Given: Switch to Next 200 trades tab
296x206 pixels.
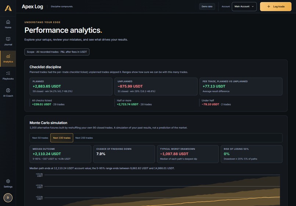Looking at the screenshot, I should coord(84,138).
